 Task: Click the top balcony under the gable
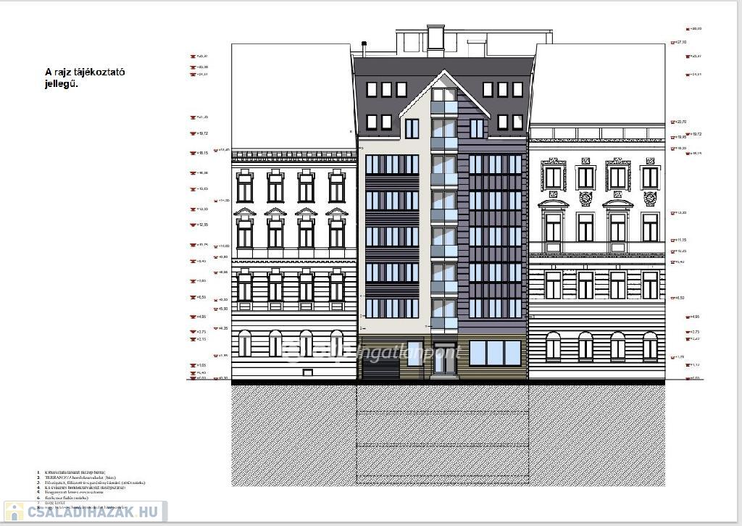point(443,107)
